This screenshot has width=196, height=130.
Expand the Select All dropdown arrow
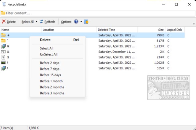coord(36,22)
